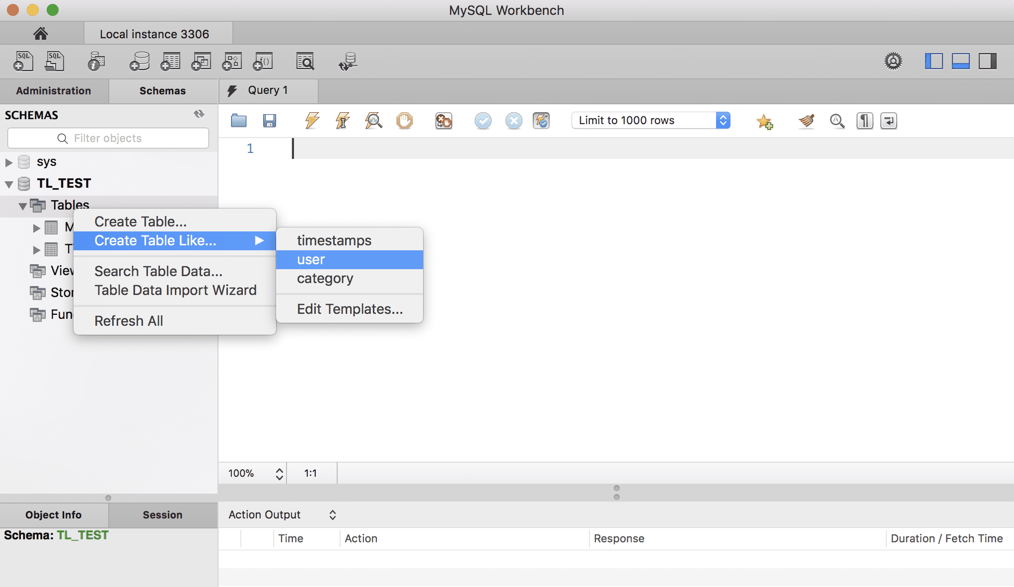The width and height of the screenshot is (1014, 587).
Task: Toggle the right sidebar panel
Action: click(x=987, y=62)
